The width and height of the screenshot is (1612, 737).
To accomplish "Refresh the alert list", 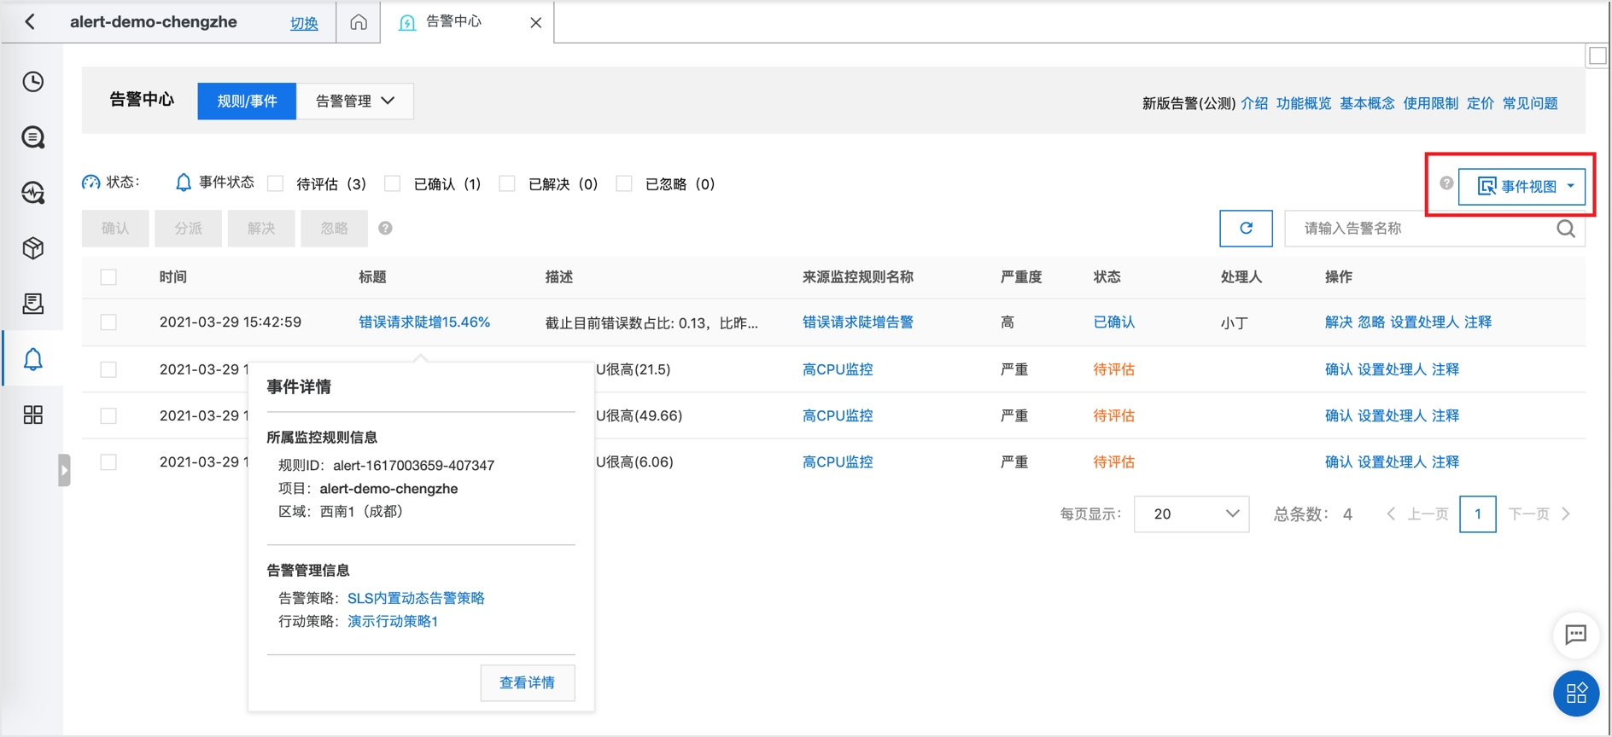I will (x=1246, y=229).
